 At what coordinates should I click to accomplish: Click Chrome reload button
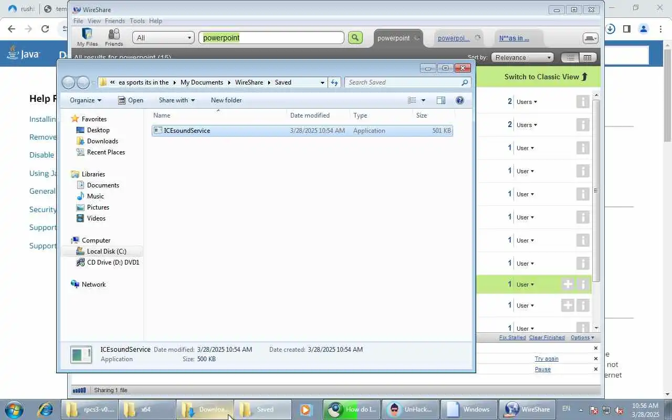tap(45, 29)
